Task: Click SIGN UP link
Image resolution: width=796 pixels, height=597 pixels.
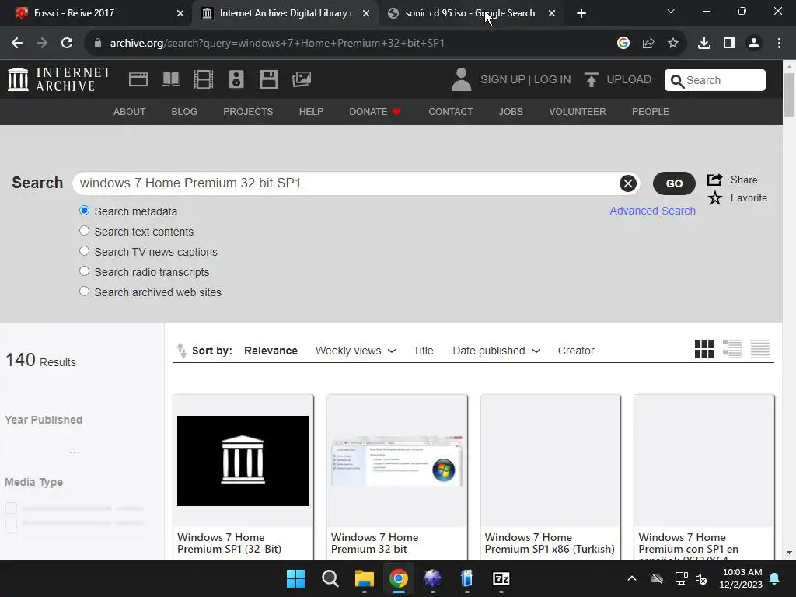Action: pos(503,80)
